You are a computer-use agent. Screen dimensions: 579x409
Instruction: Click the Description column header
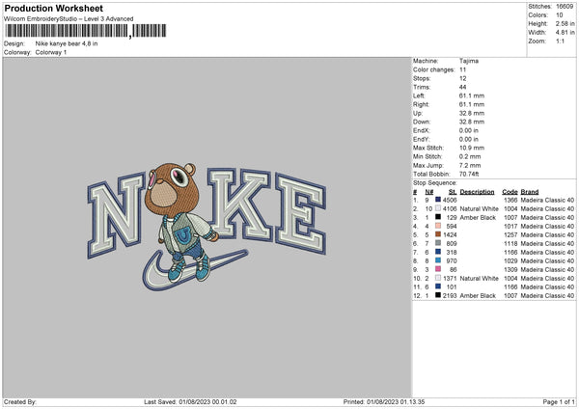pyautogui.click(x=477, y=192)
